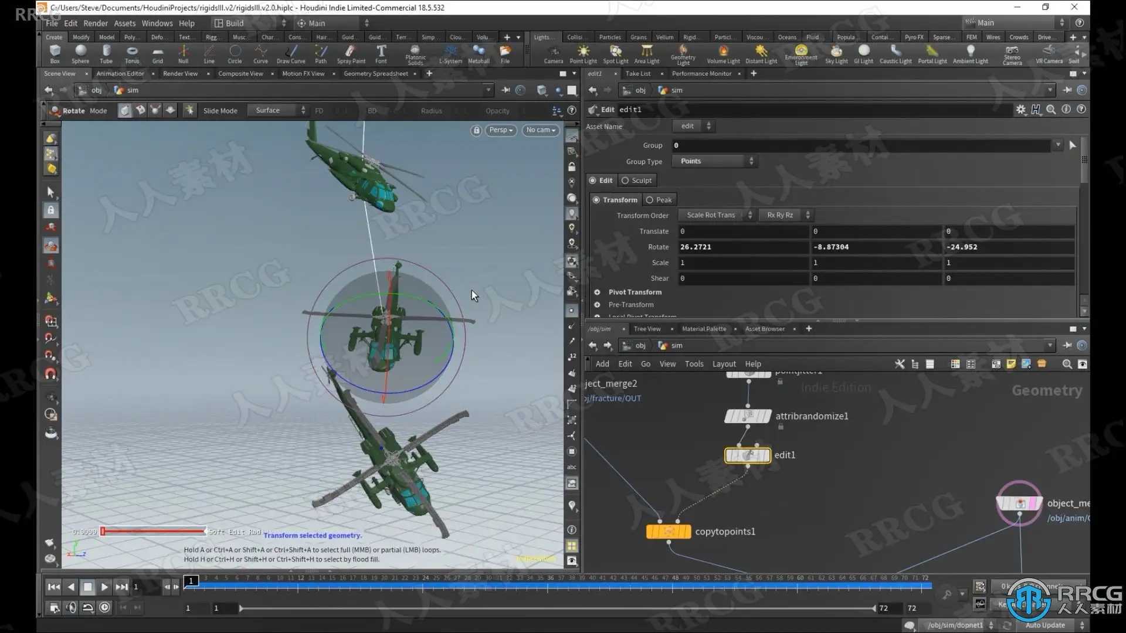Switch to the Geometry Spreadsheet tab
1126x633 pixels.
tap(375, 74)
